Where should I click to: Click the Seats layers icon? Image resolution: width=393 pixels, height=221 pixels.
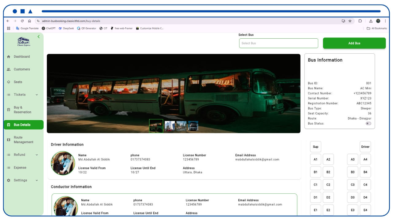pos(9,82)
